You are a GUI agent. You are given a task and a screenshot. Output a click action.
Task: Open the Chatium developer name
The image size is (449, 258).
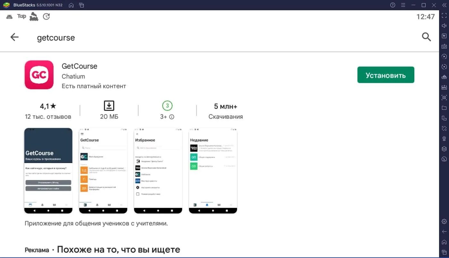[x=73, y=76]
